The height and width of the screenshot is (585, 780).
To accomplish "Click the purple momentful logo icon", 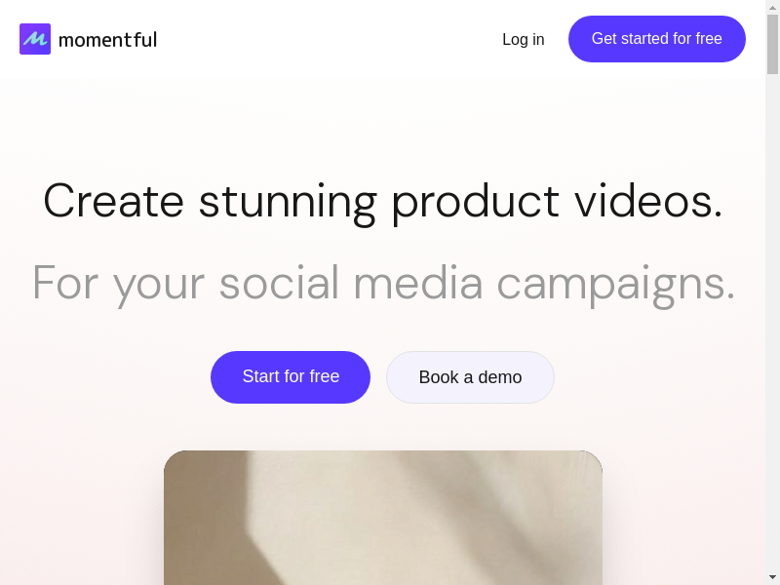I will coord(35,39).
